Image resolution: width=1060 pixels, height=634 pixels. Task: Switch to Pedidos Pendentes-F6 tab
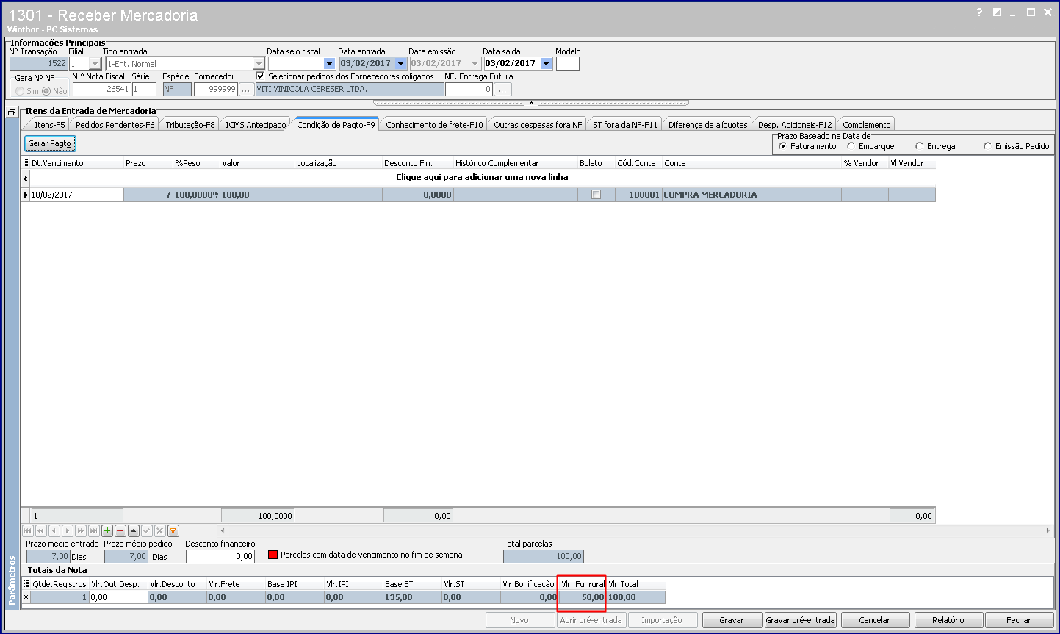(115, 125)
